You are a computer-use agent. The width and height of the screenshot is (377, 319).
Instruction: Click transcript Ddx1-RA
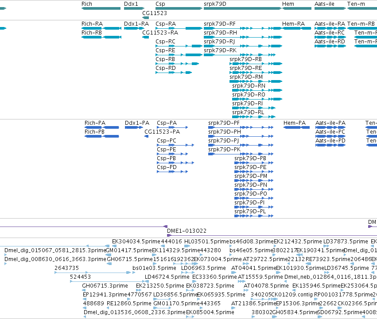pos(134,28)
